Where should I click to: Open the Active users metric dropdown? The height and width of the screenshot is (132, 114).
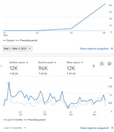click(x=19, y=62)
